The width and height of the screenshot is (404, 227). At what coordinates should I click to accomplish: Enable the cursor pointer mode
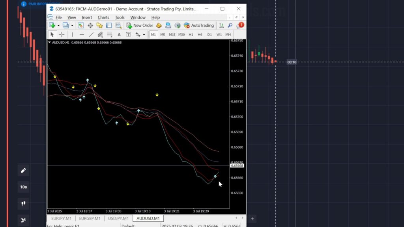[x=52, y=35]
